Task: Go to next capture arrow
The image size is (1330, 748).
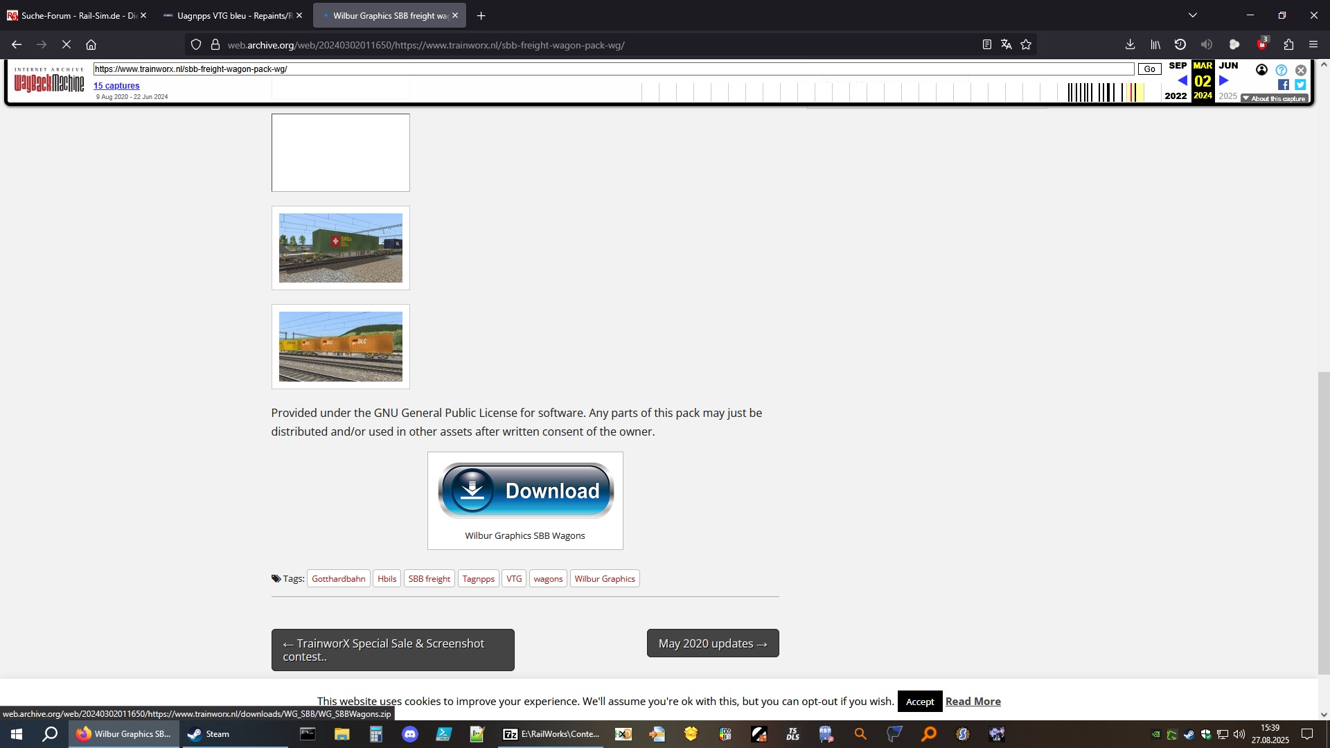Action: (1224, 80)
